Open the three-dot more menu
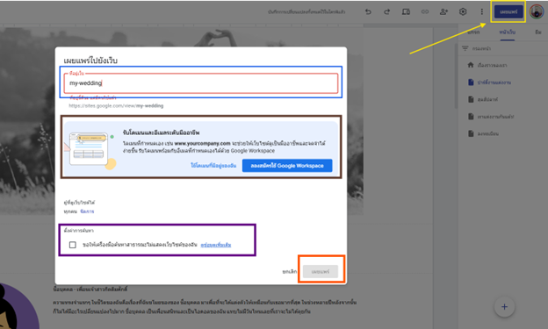 click(481, 12)
